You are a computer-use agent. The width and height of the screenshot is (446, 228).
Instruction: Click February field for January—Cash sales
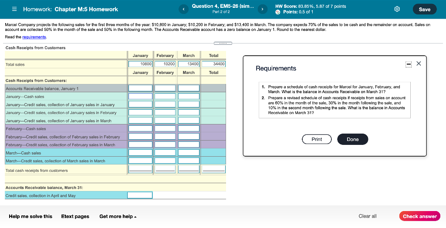pos(165,96)
